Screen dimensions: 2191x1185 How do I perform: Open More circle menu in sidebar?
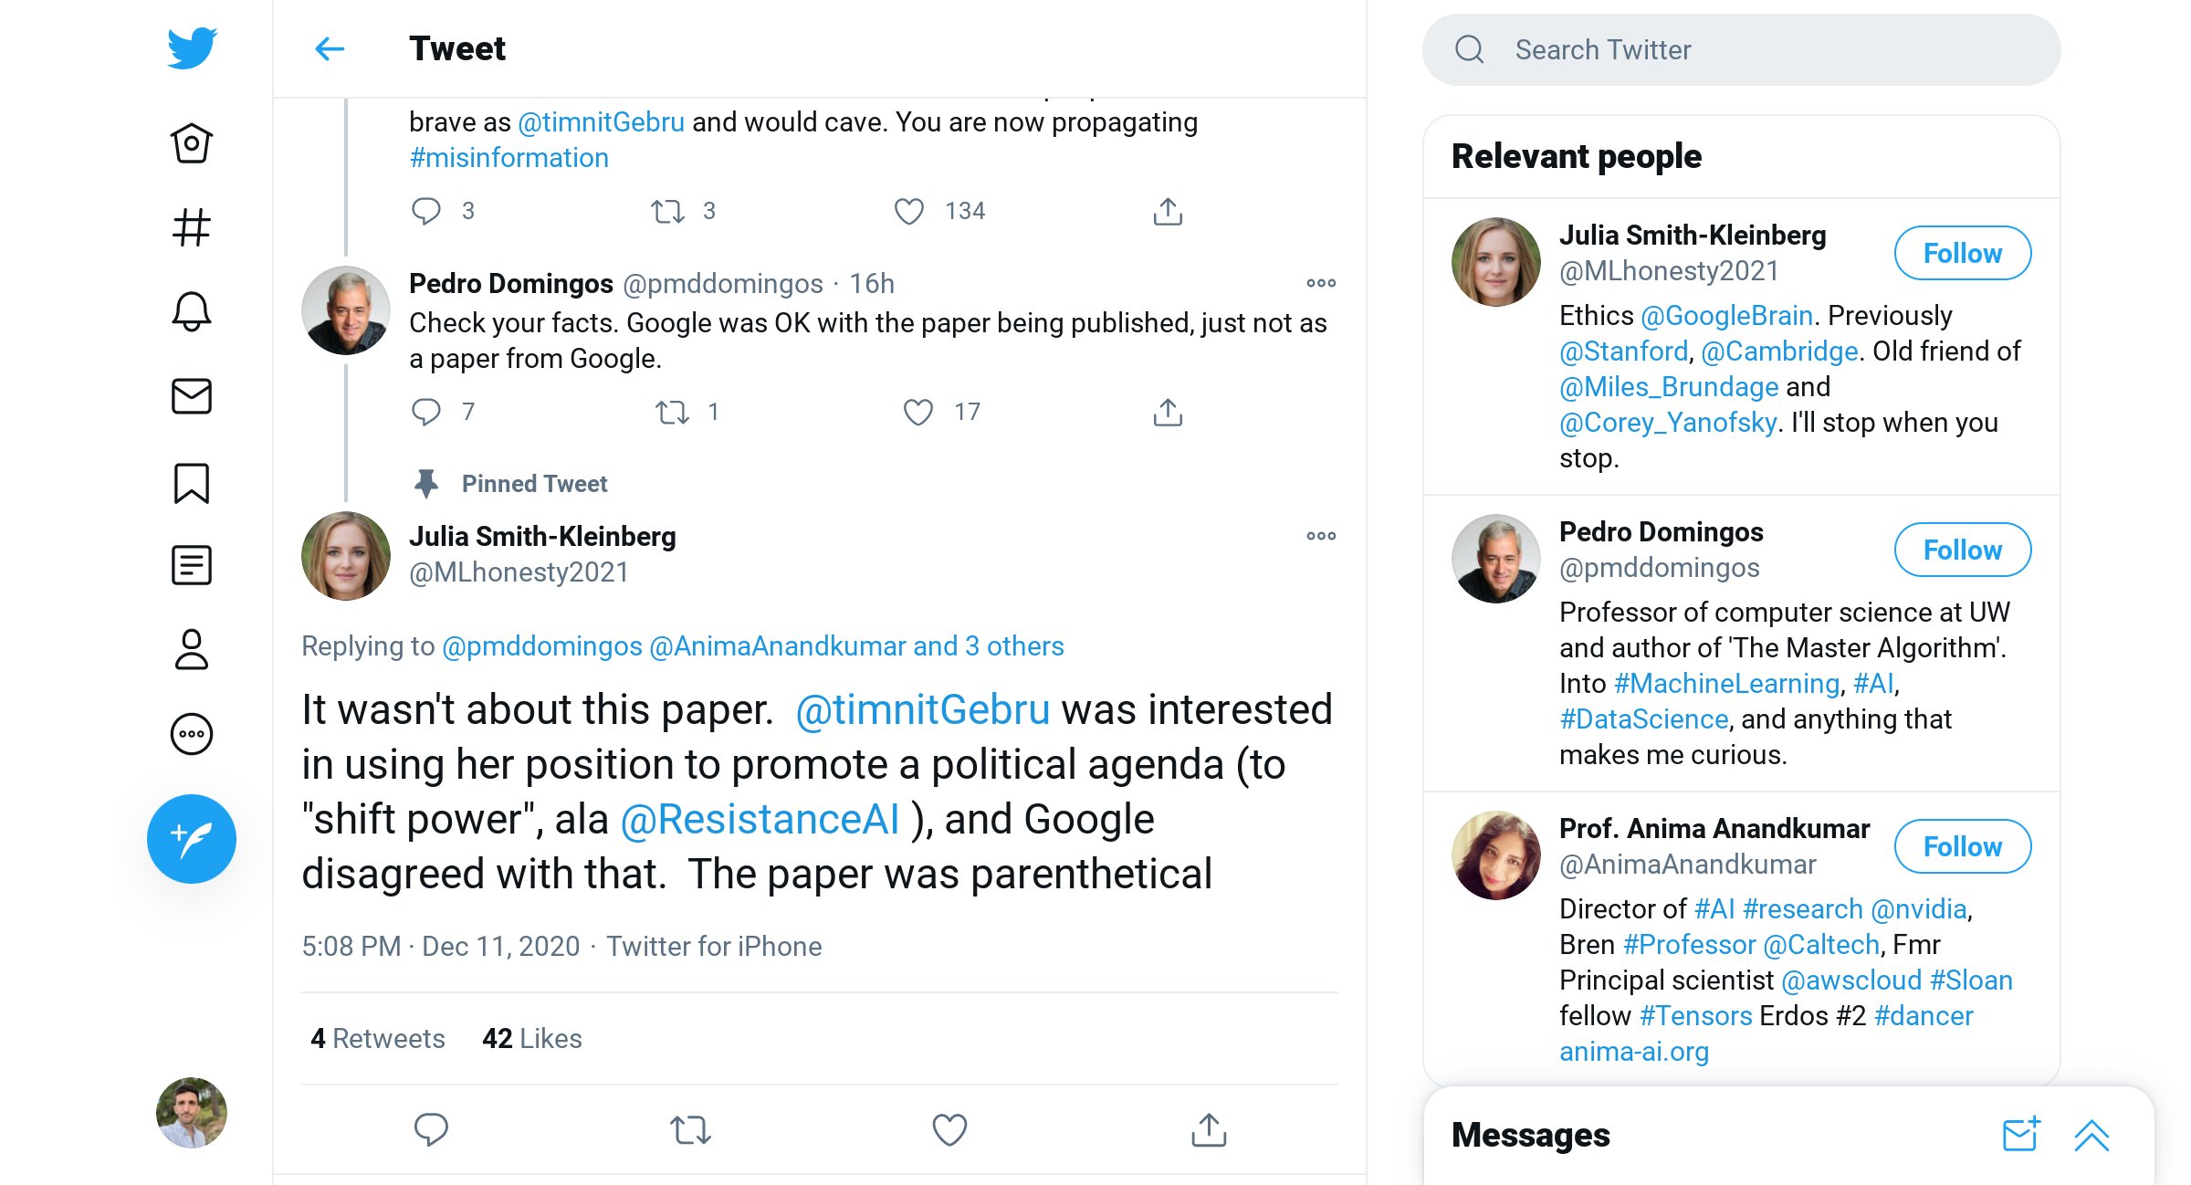[192, 734]
